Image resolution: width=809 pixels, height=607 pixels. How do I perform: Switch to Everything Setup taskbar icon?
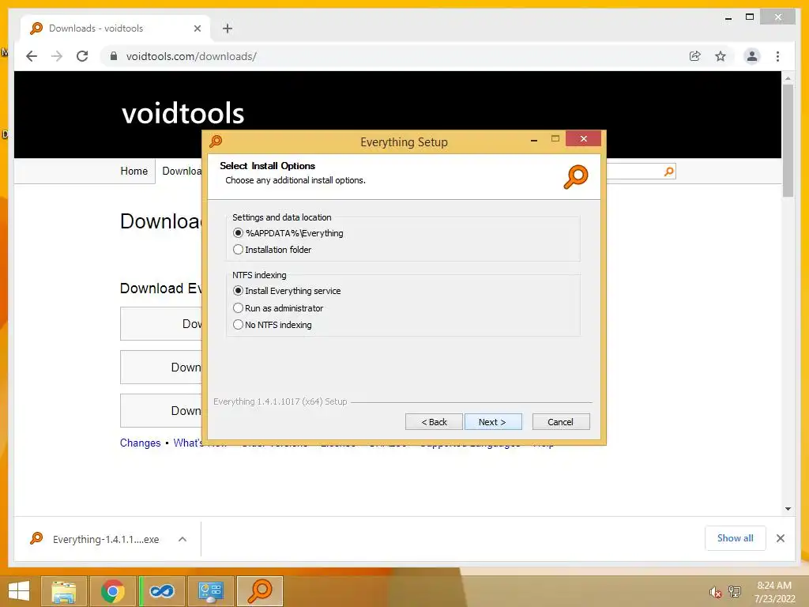tap(260, 591)
